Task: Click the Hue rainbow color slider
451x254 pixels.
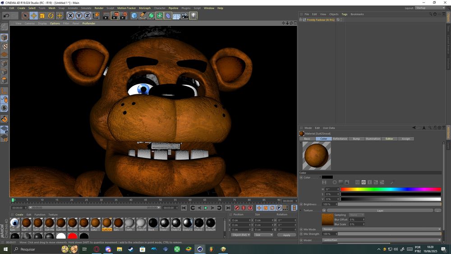Action: 391,189
